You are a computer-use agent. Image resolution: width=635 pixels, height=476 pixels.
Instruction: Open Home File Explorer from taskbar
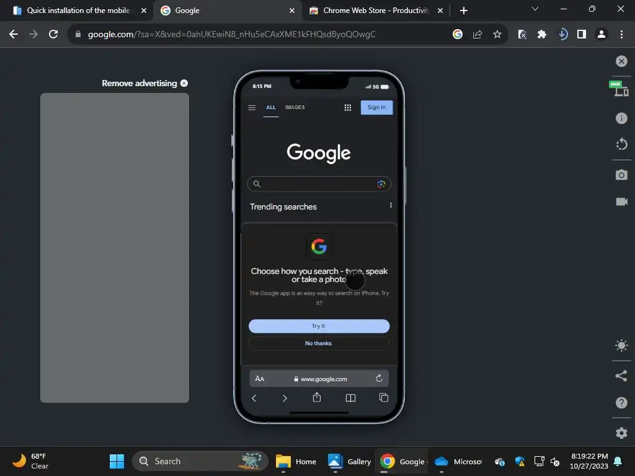[296, 461]
